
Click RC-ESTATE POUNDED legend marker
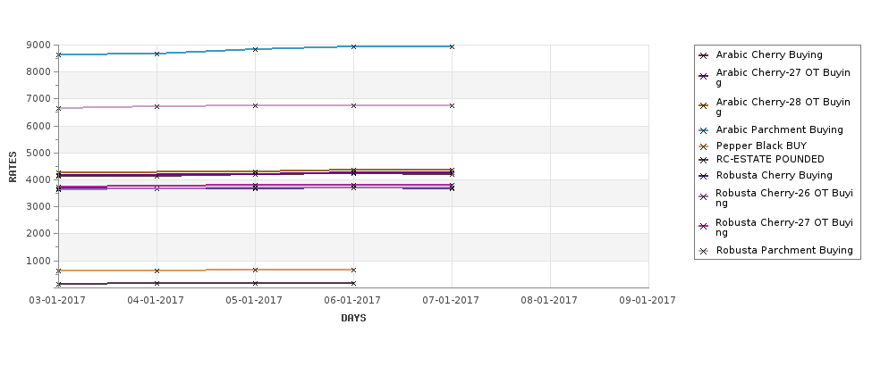point(704,160)
